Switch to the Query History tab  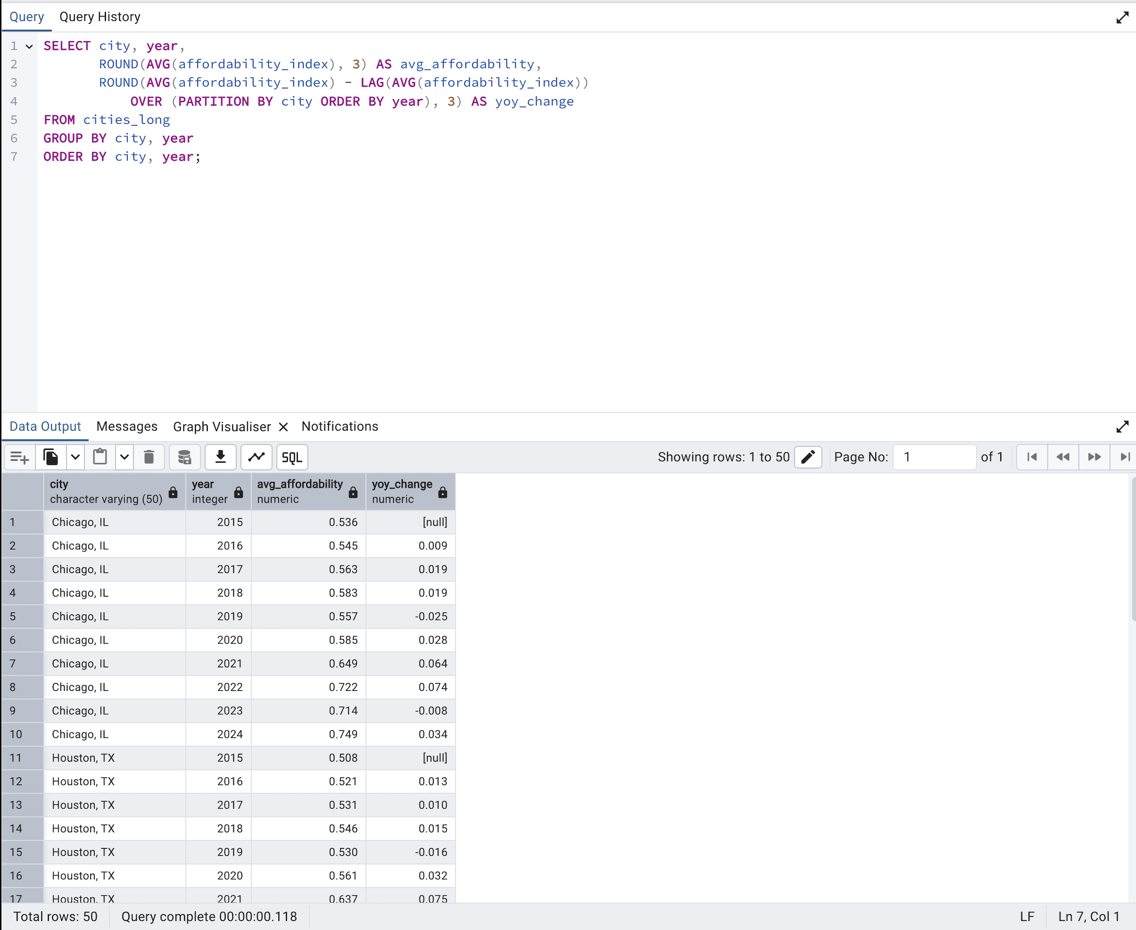coord(100,17)
